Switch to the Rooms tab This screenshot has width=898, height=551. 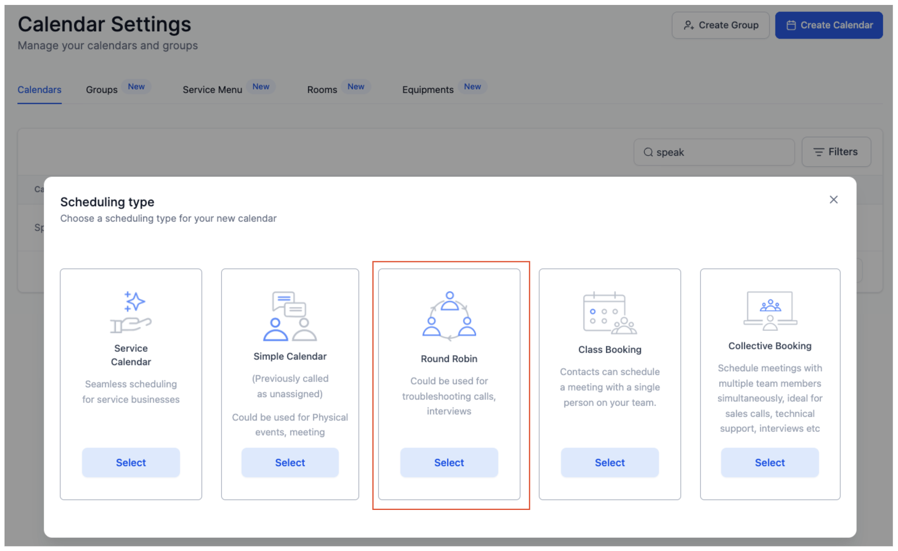[322, 90]
